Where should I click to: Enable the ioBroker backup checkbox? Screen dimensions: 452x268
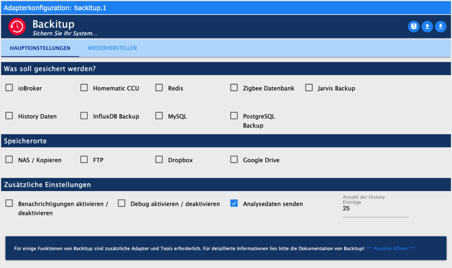pyautogui.click(x=9, y=88)
